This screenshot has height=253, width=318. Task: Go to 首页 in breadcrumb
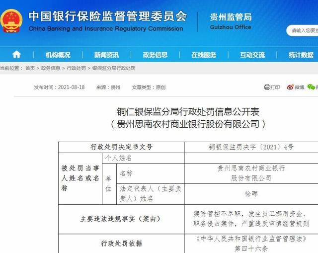pos(30,68)
